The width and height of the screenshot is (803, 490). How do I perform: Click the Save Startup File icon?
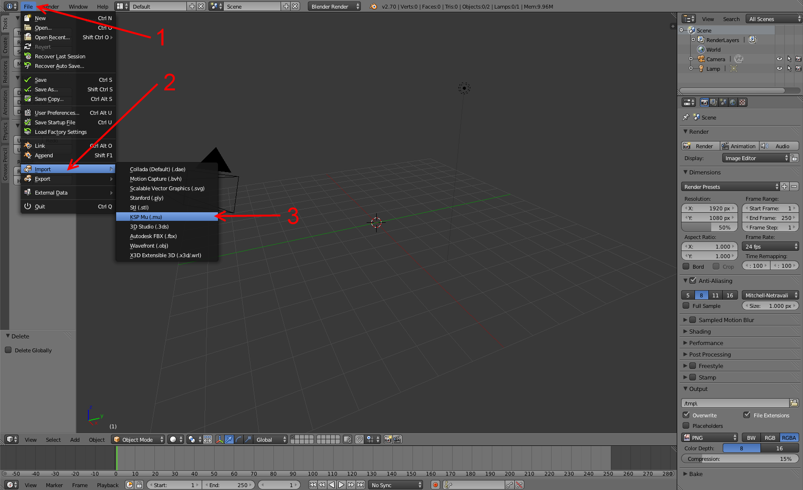coord(28,122)
